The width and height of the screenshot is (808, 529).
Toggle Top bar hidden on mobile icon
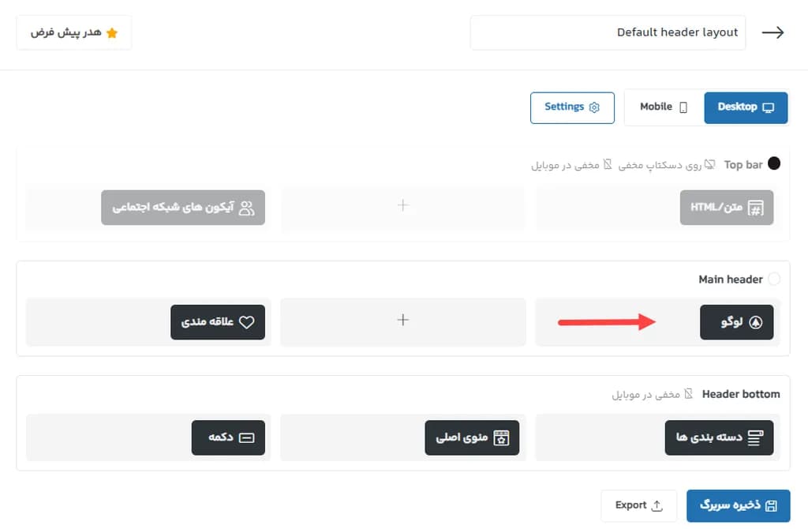pyautogui.click(x=608, y=165)
